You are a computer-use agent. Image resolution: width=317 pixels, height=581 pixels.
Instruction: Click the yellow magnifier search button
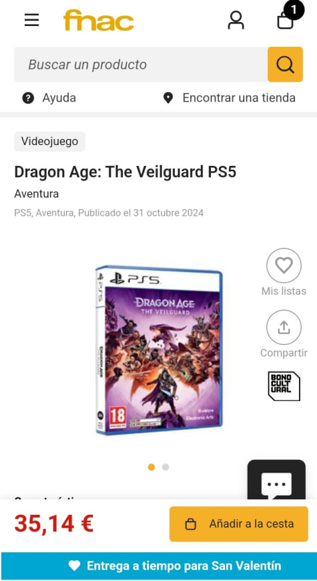coord(285,64)
